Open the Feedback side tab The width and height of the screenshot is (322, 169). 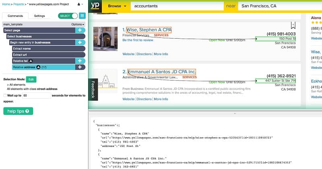pyautogui.click(x=93, y=90)
